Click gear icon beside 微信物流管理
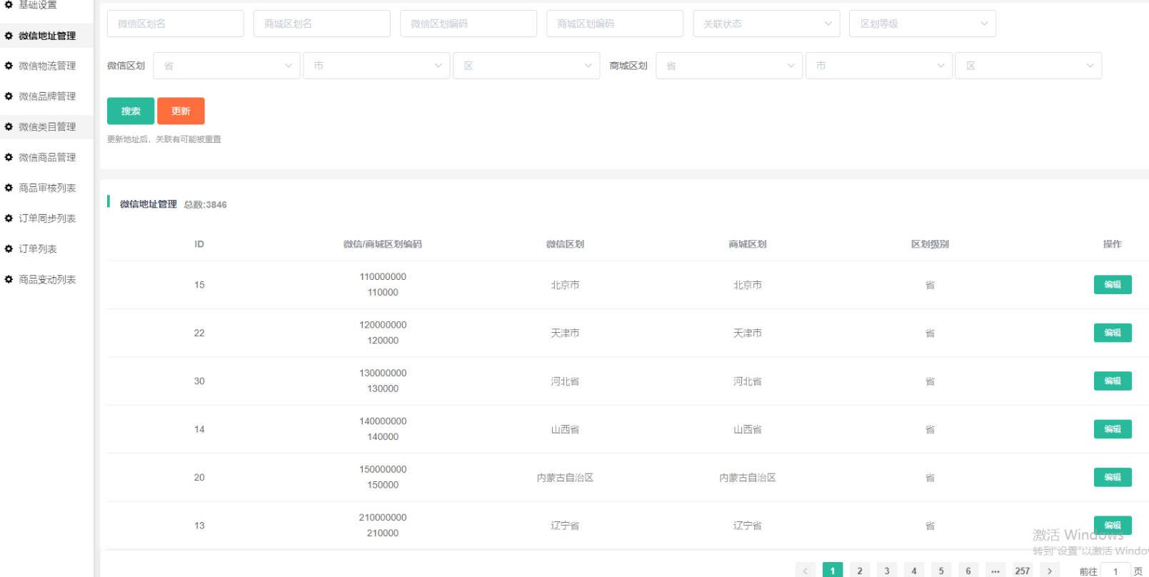 (x=9, y=66)
